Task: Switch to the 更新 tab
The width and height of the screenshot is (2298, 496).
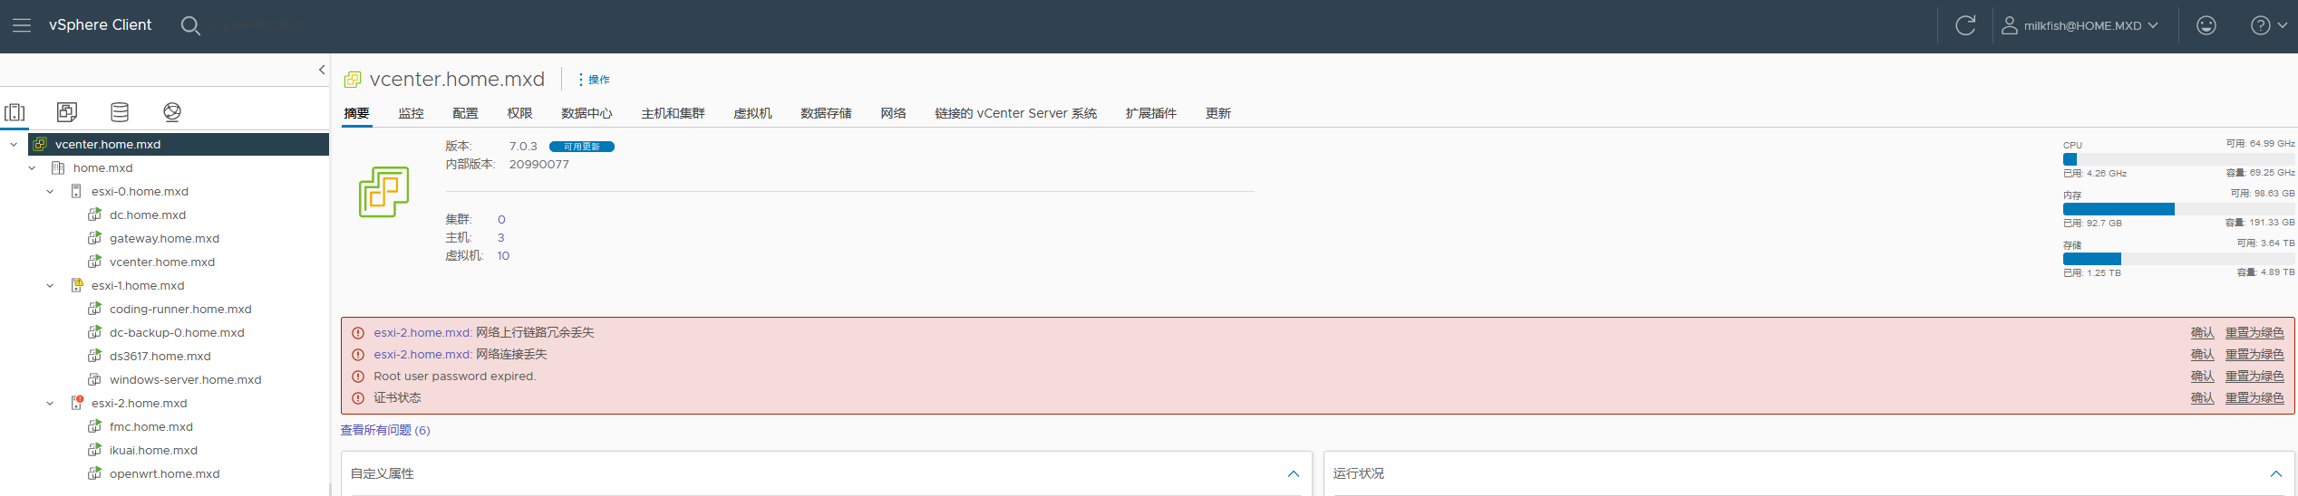Action: [1217, 113]
